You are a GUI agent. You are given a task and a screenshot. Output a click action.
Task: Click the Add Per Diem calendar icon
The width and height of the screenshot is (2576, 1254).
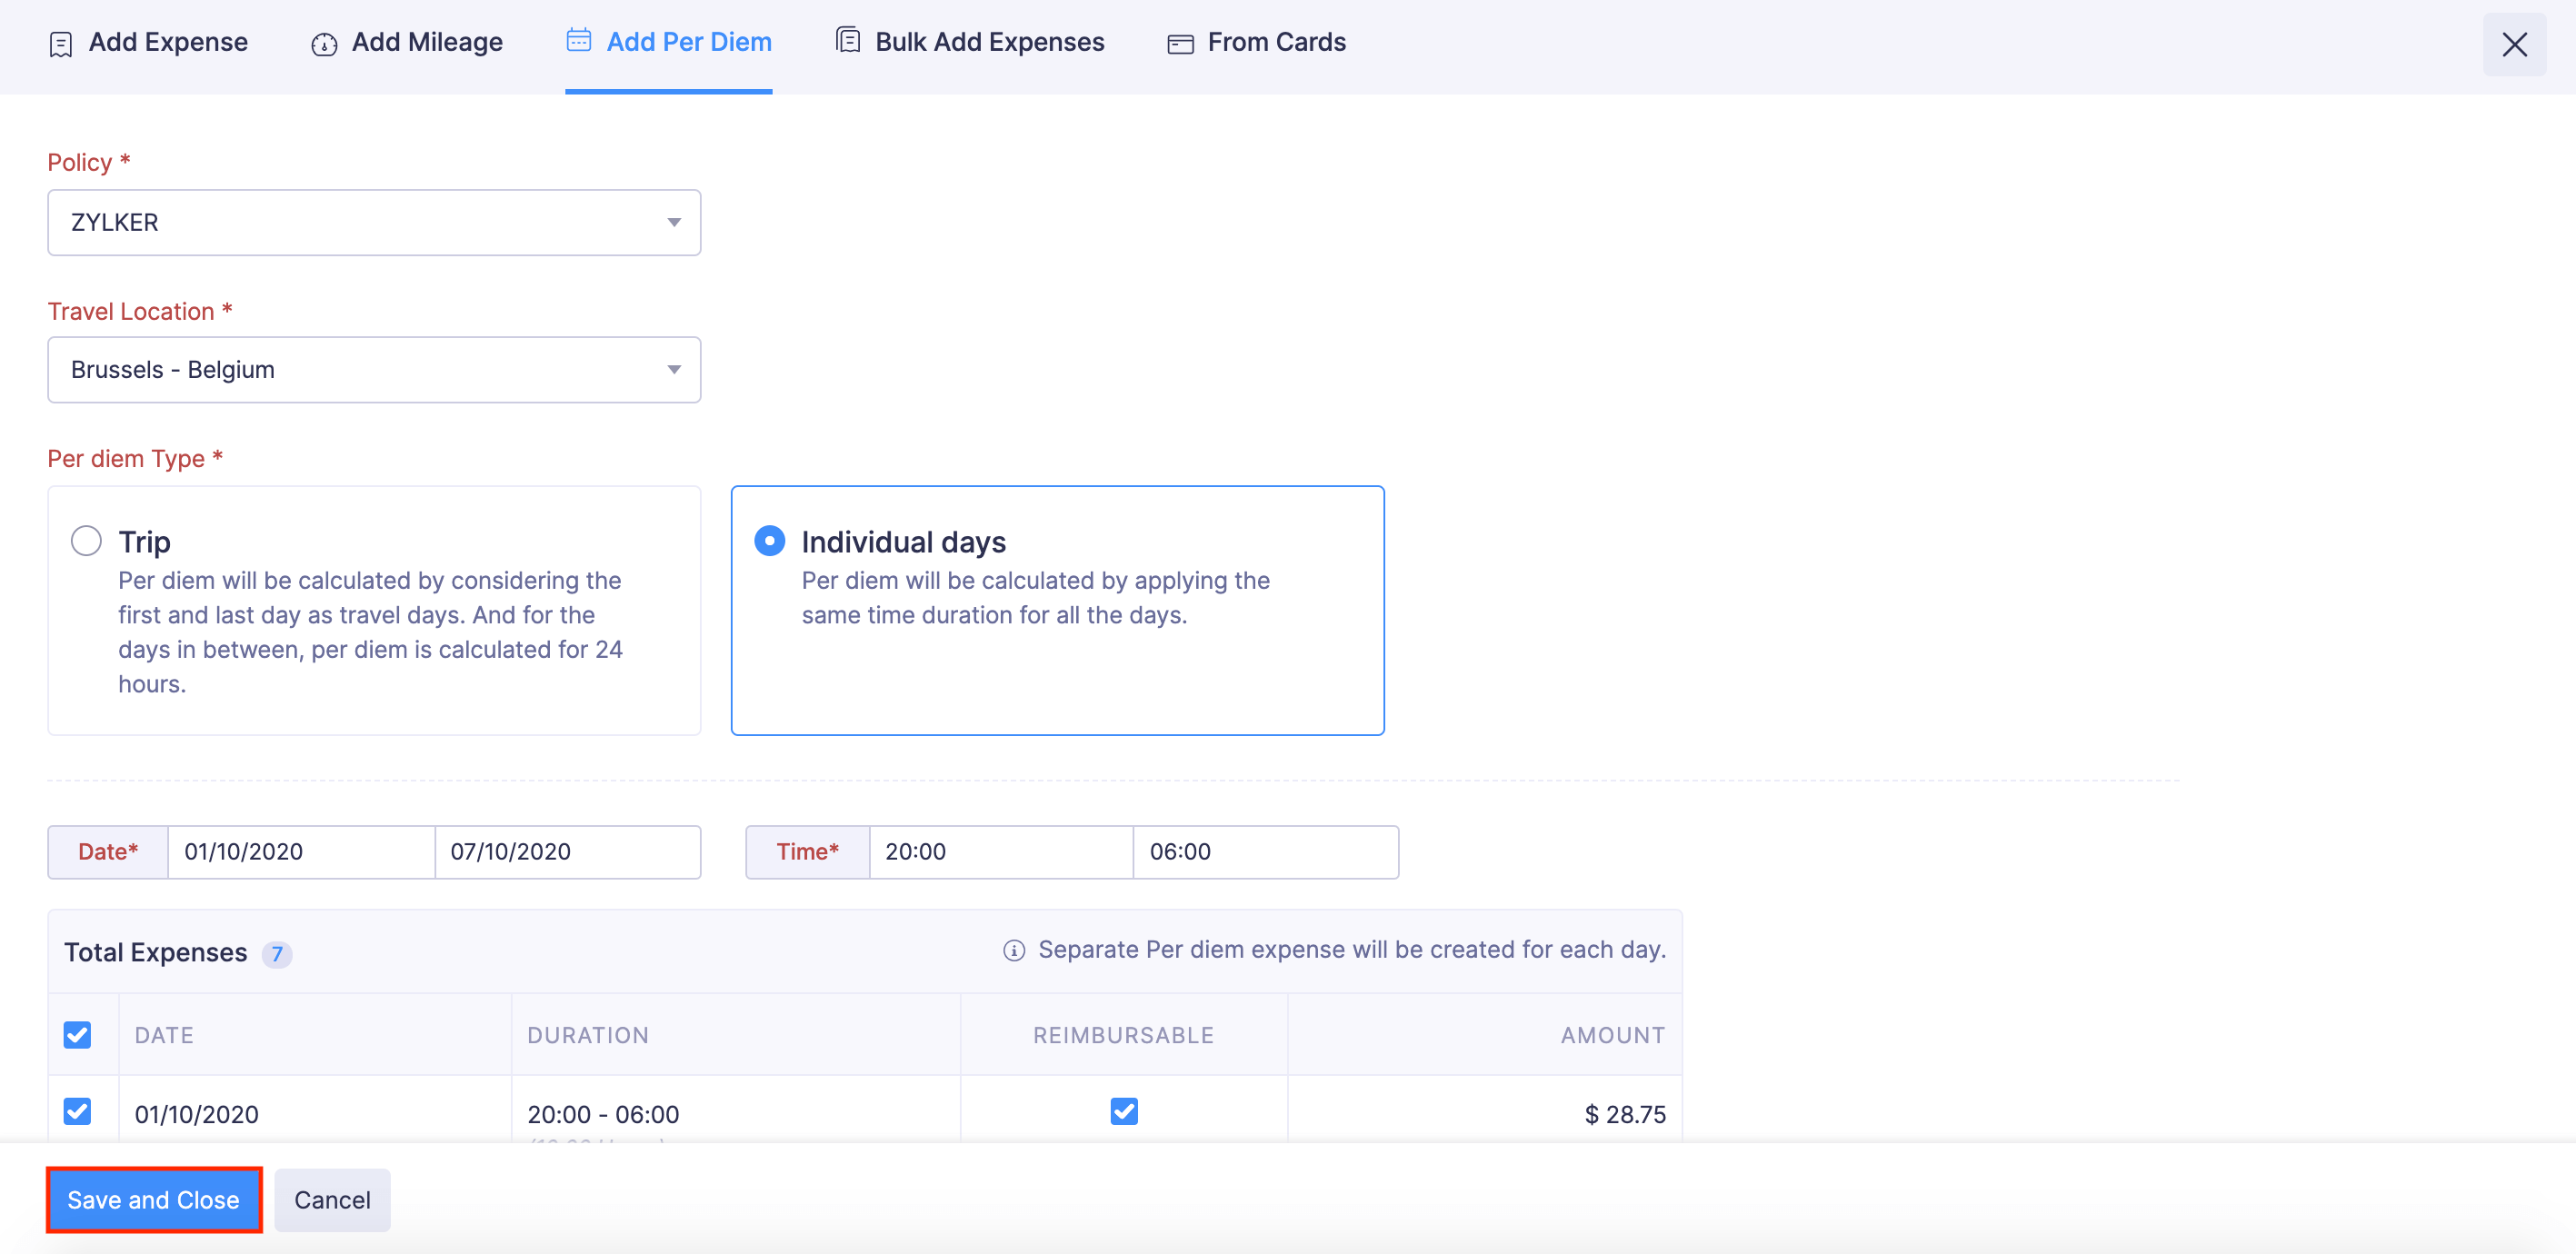pyautogui.click(x=579, y=40)
